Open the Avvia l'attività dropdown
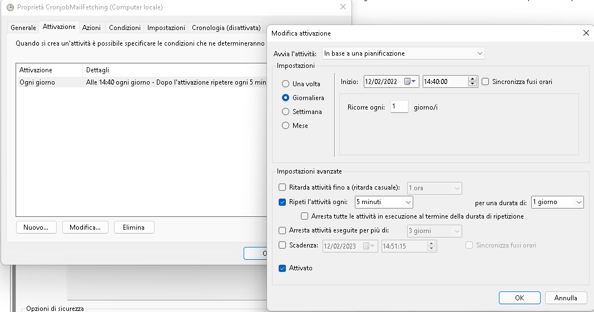 [x=403, y=53]
